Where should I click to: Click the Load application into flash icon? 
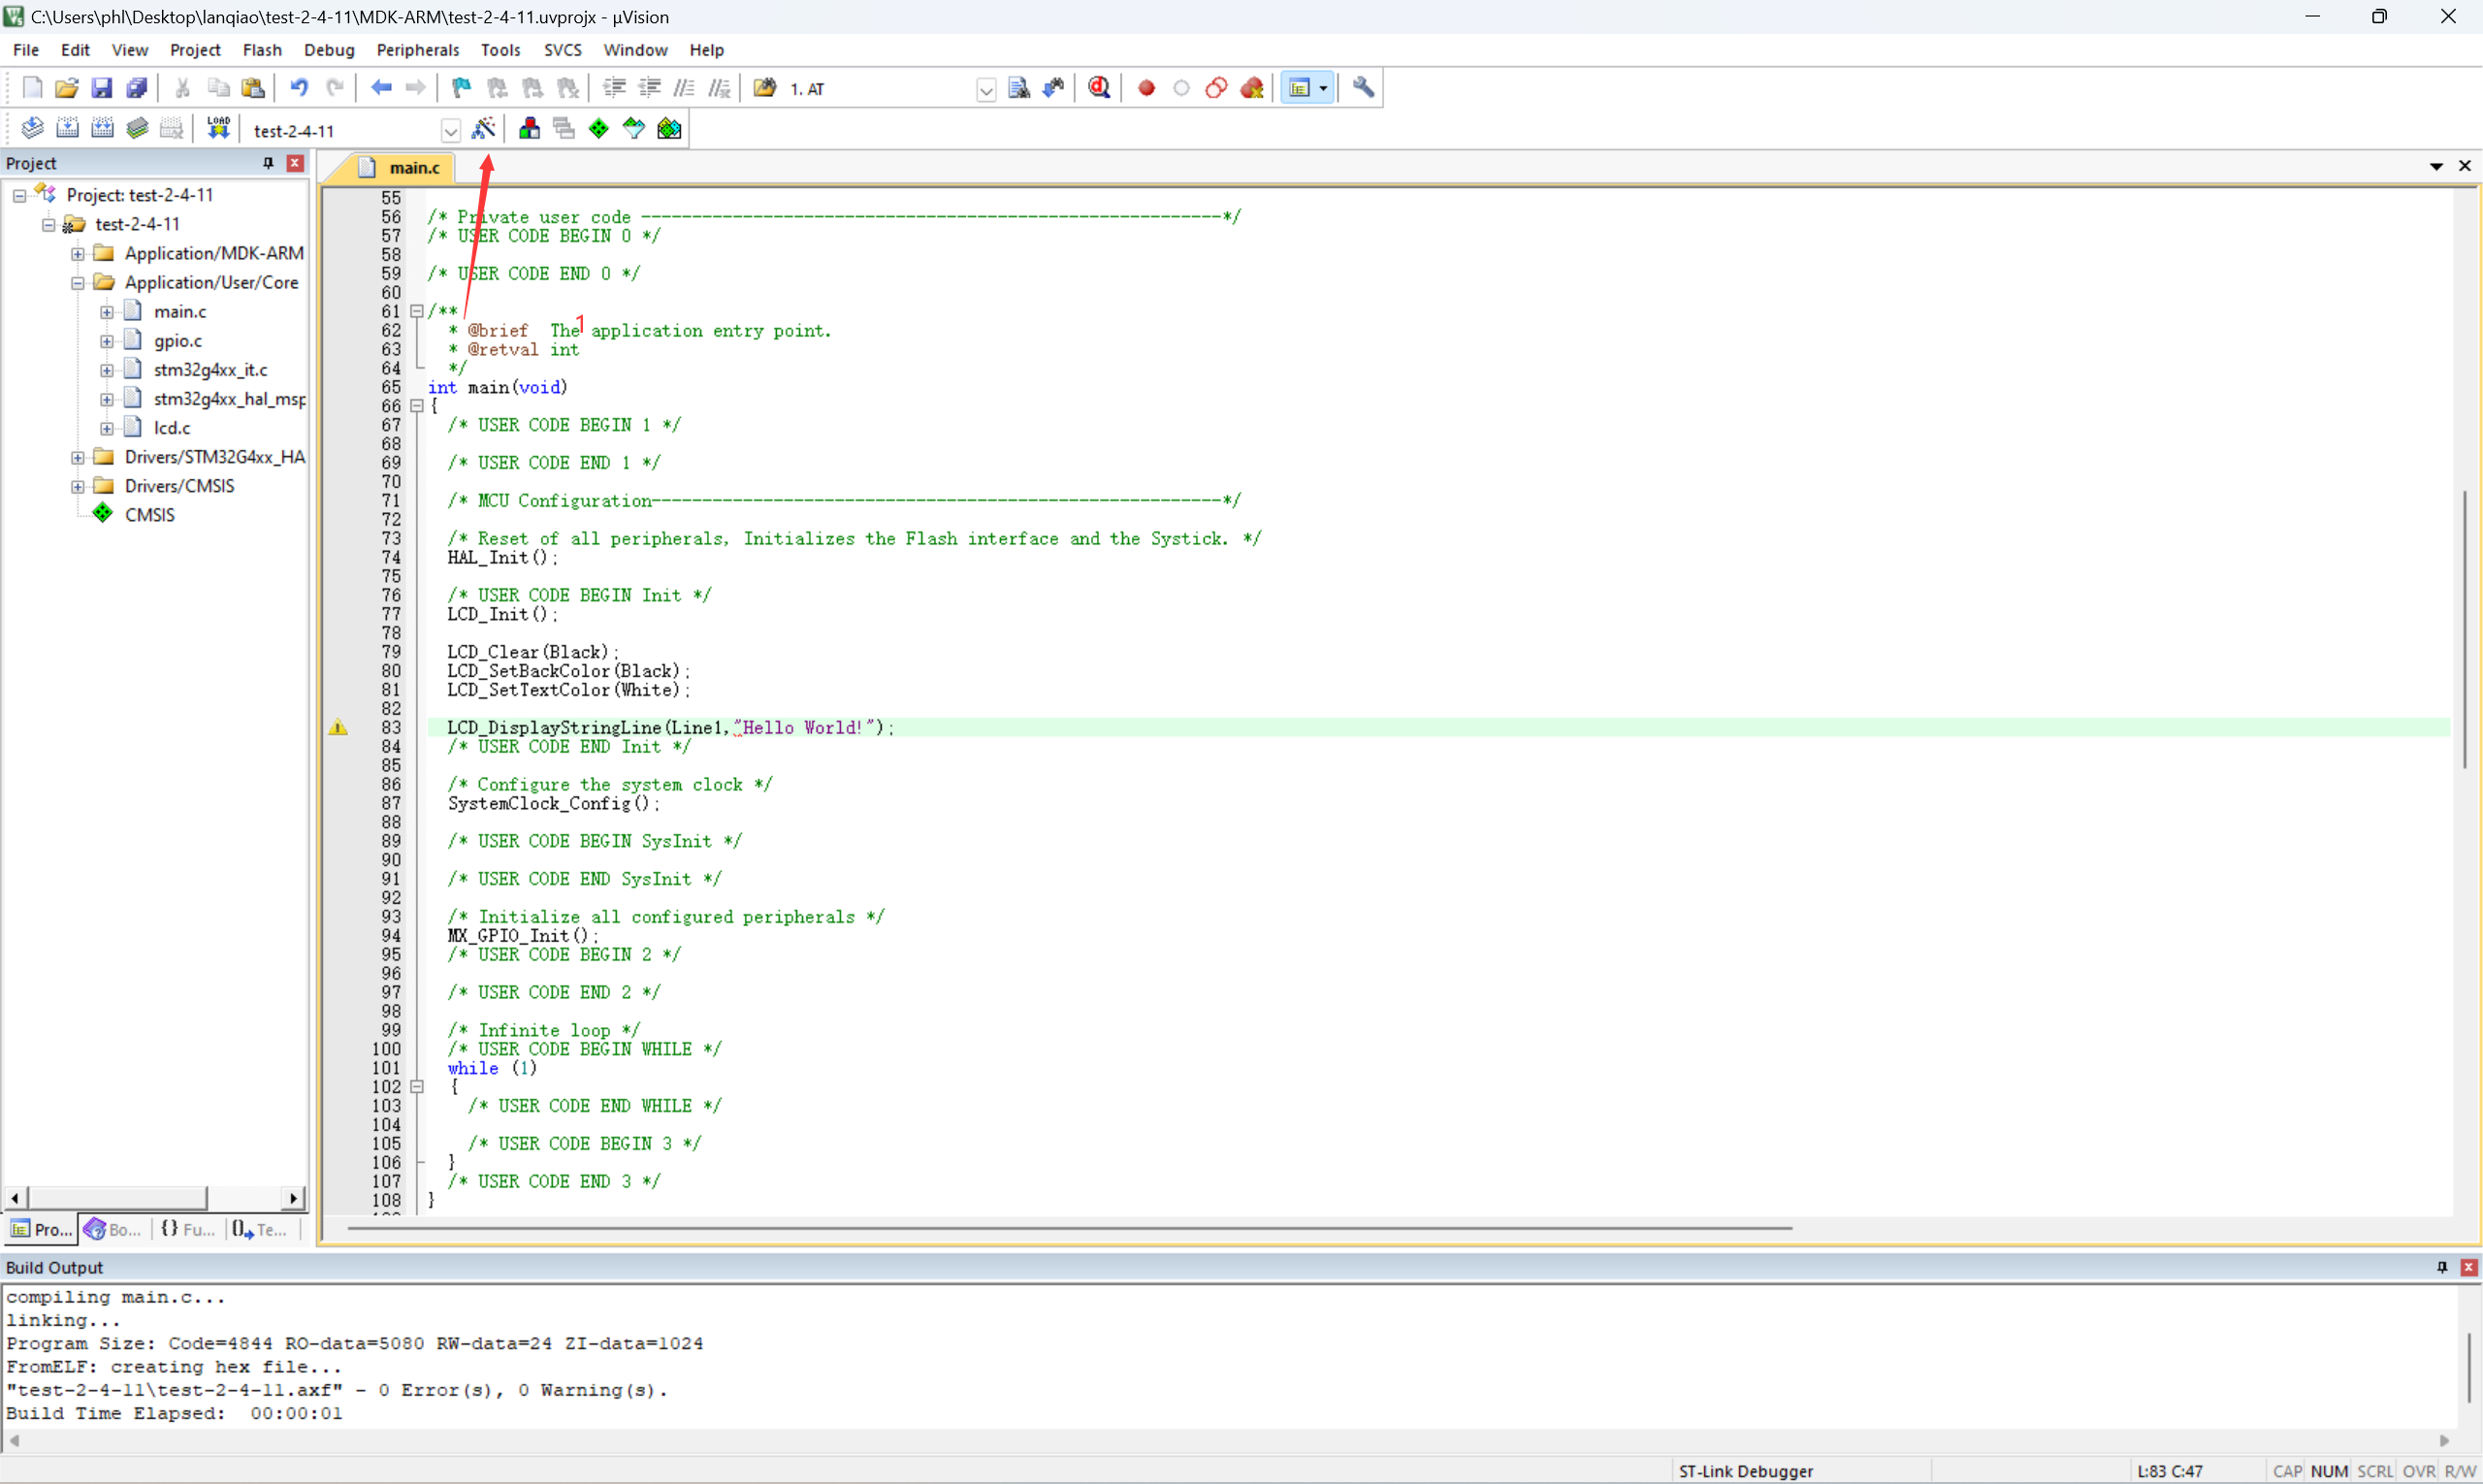pos(217,127)
